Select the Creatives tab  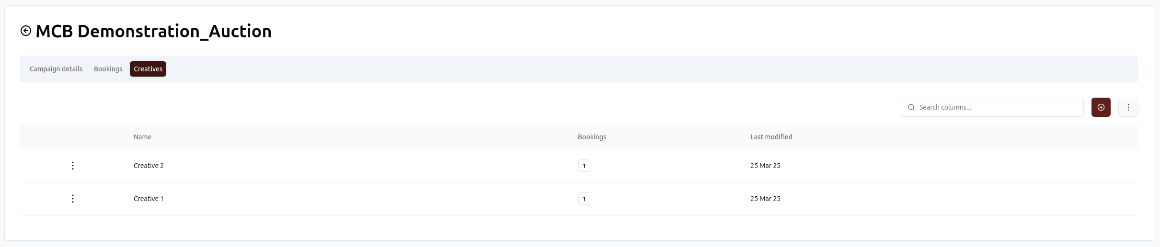pos(148,69)
